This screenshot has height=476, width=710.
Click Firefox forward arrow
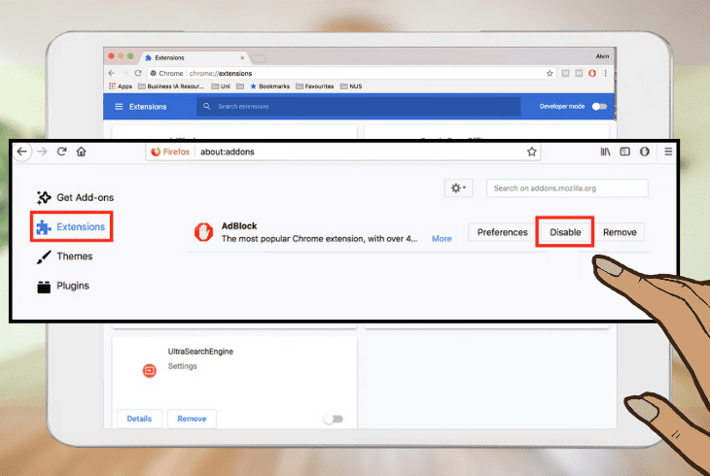tap(42, 152)
